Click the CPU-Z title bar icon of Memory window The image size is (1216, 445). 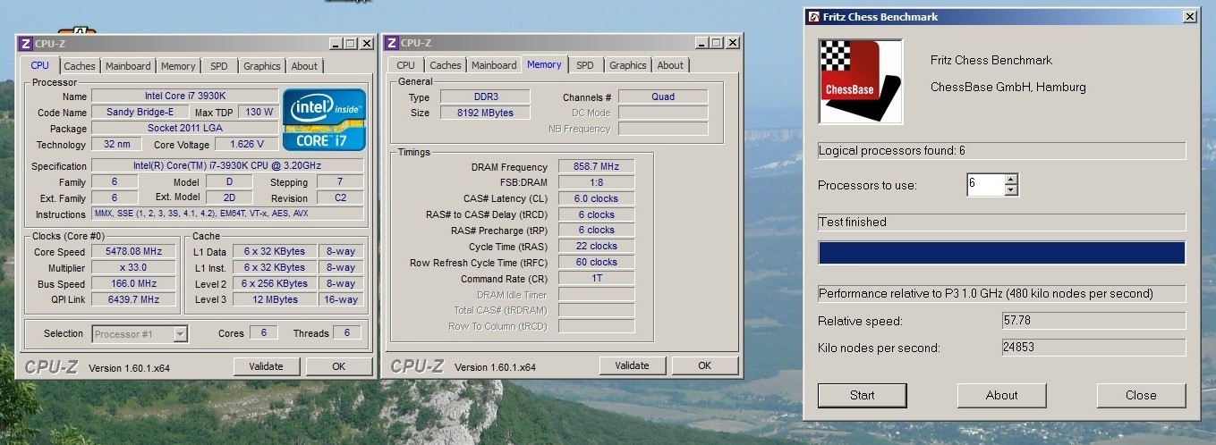[x=392, y=42]
